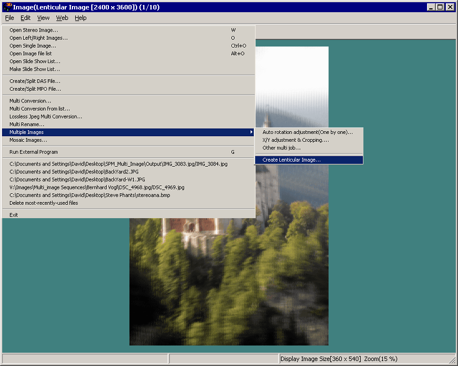Open the File menu
This screenshot has width=458, height=366.
9,18
